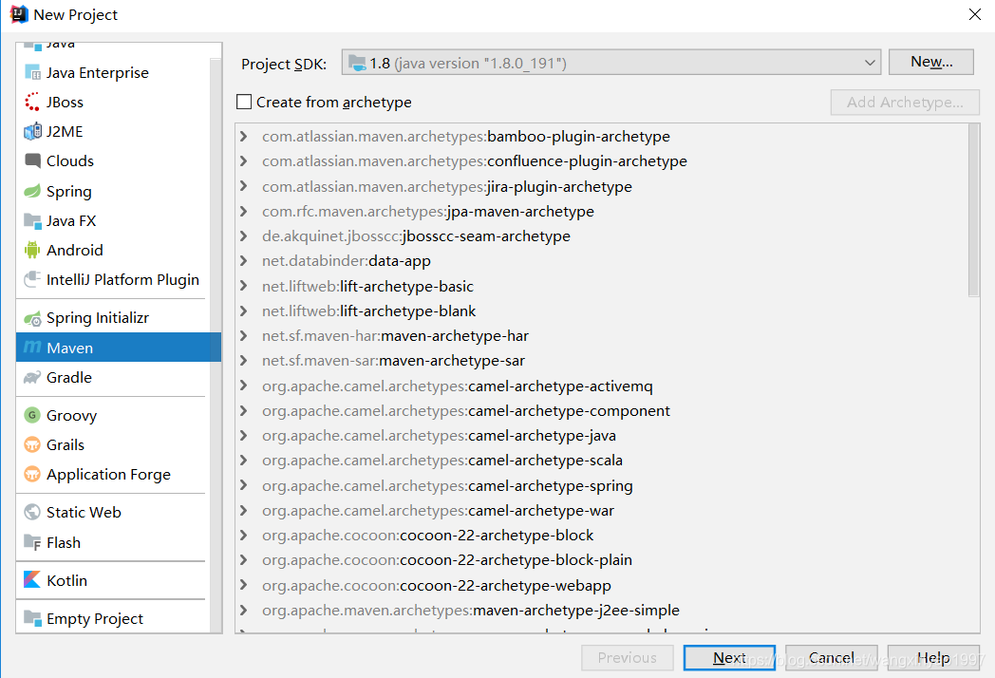The height and width of the screenshot is (678, 995).
Task: Click the Help button
Action: coord(933,658)
